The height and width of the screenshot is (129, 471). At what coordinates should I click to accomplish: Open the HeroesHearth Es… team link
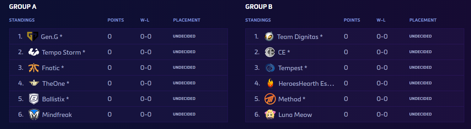[306, 83]
